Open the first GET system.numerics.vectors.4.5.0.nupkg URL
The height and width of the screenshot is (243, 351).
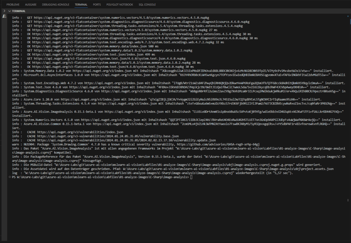[122, 18]
